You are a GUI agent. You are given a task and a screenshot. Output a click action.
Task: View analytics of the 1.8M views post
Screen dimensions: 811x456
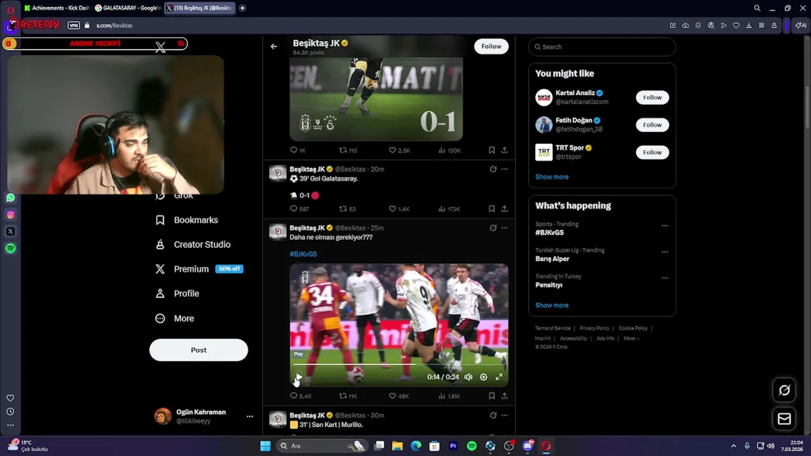click(x=449, y=396)
